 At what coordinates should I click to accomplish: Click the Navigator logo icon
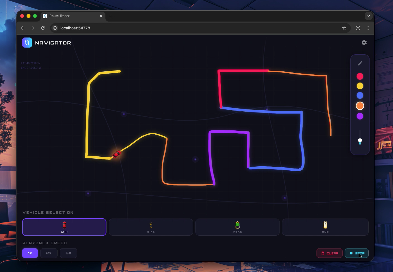[27, 43]
